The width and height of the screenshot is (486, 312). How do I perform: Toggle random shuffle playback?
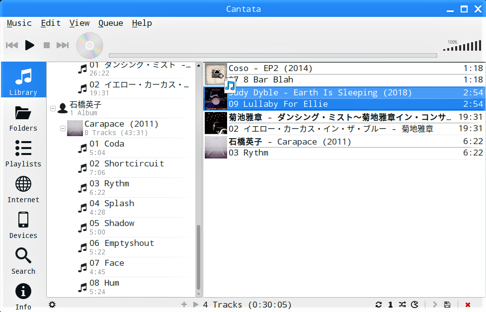tap(403, 305)
